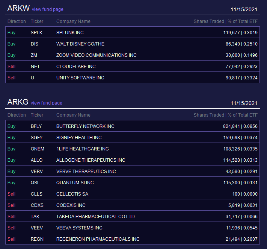Select the ONEM ticker cell
This screenshot has width=267, height=249.
point(38,149)
